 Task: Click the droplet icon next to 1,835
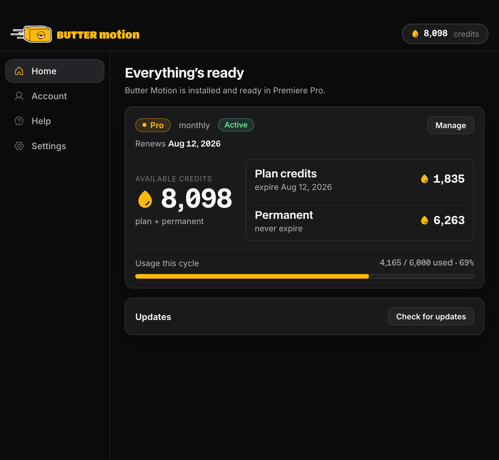424,179
